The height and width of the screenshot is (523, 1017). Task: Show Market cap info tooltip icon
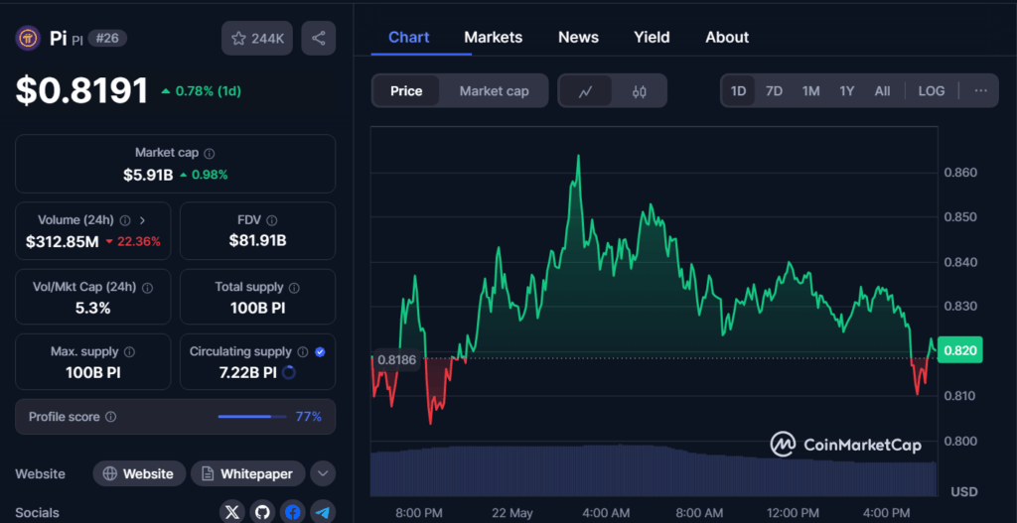coord(210,153)
